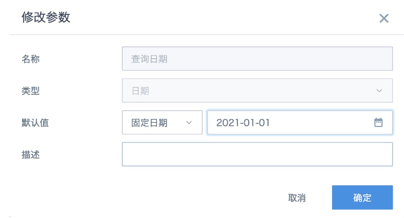Click the 2021-01-01 date value
404x218 pixels.
[243, 123]
